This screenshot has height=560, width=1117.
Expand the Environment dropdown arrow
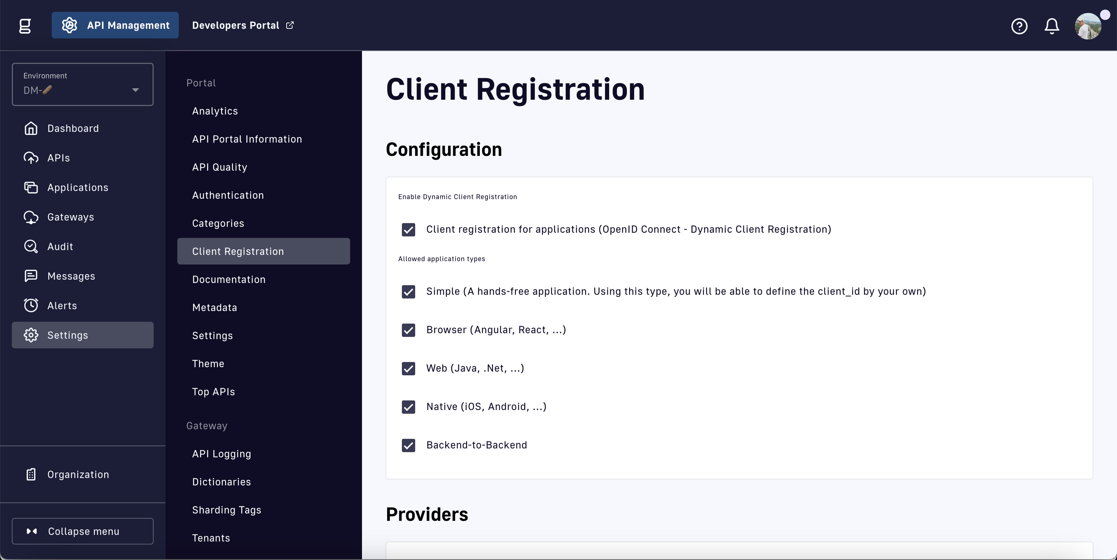click(135, 90)
